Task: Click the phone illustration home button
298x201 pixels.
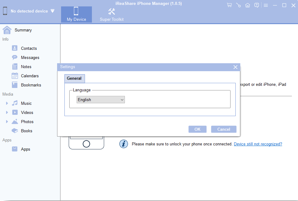Action: tap(86, 144)
